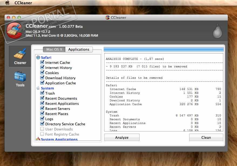
Task: Open the Tools toolbox icon
Action: (x=20, y=76)
